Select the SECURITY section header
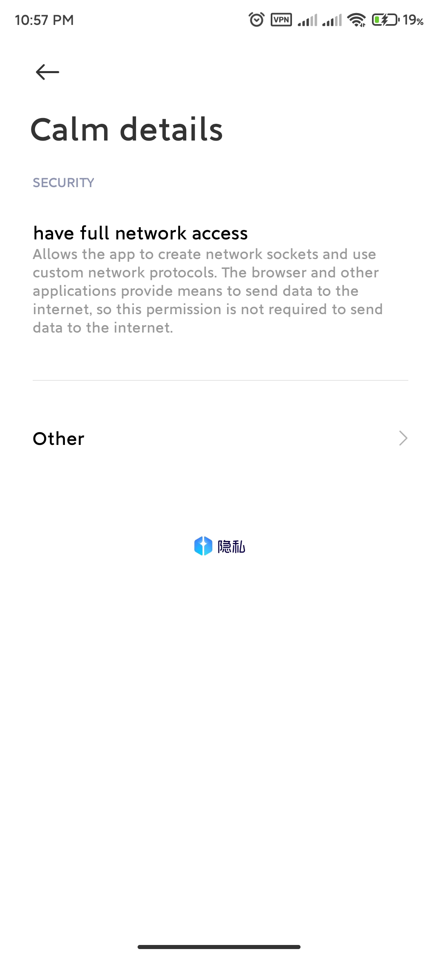Screen dimensions: 441x956 pyautogui.click(x=63, y=183)
